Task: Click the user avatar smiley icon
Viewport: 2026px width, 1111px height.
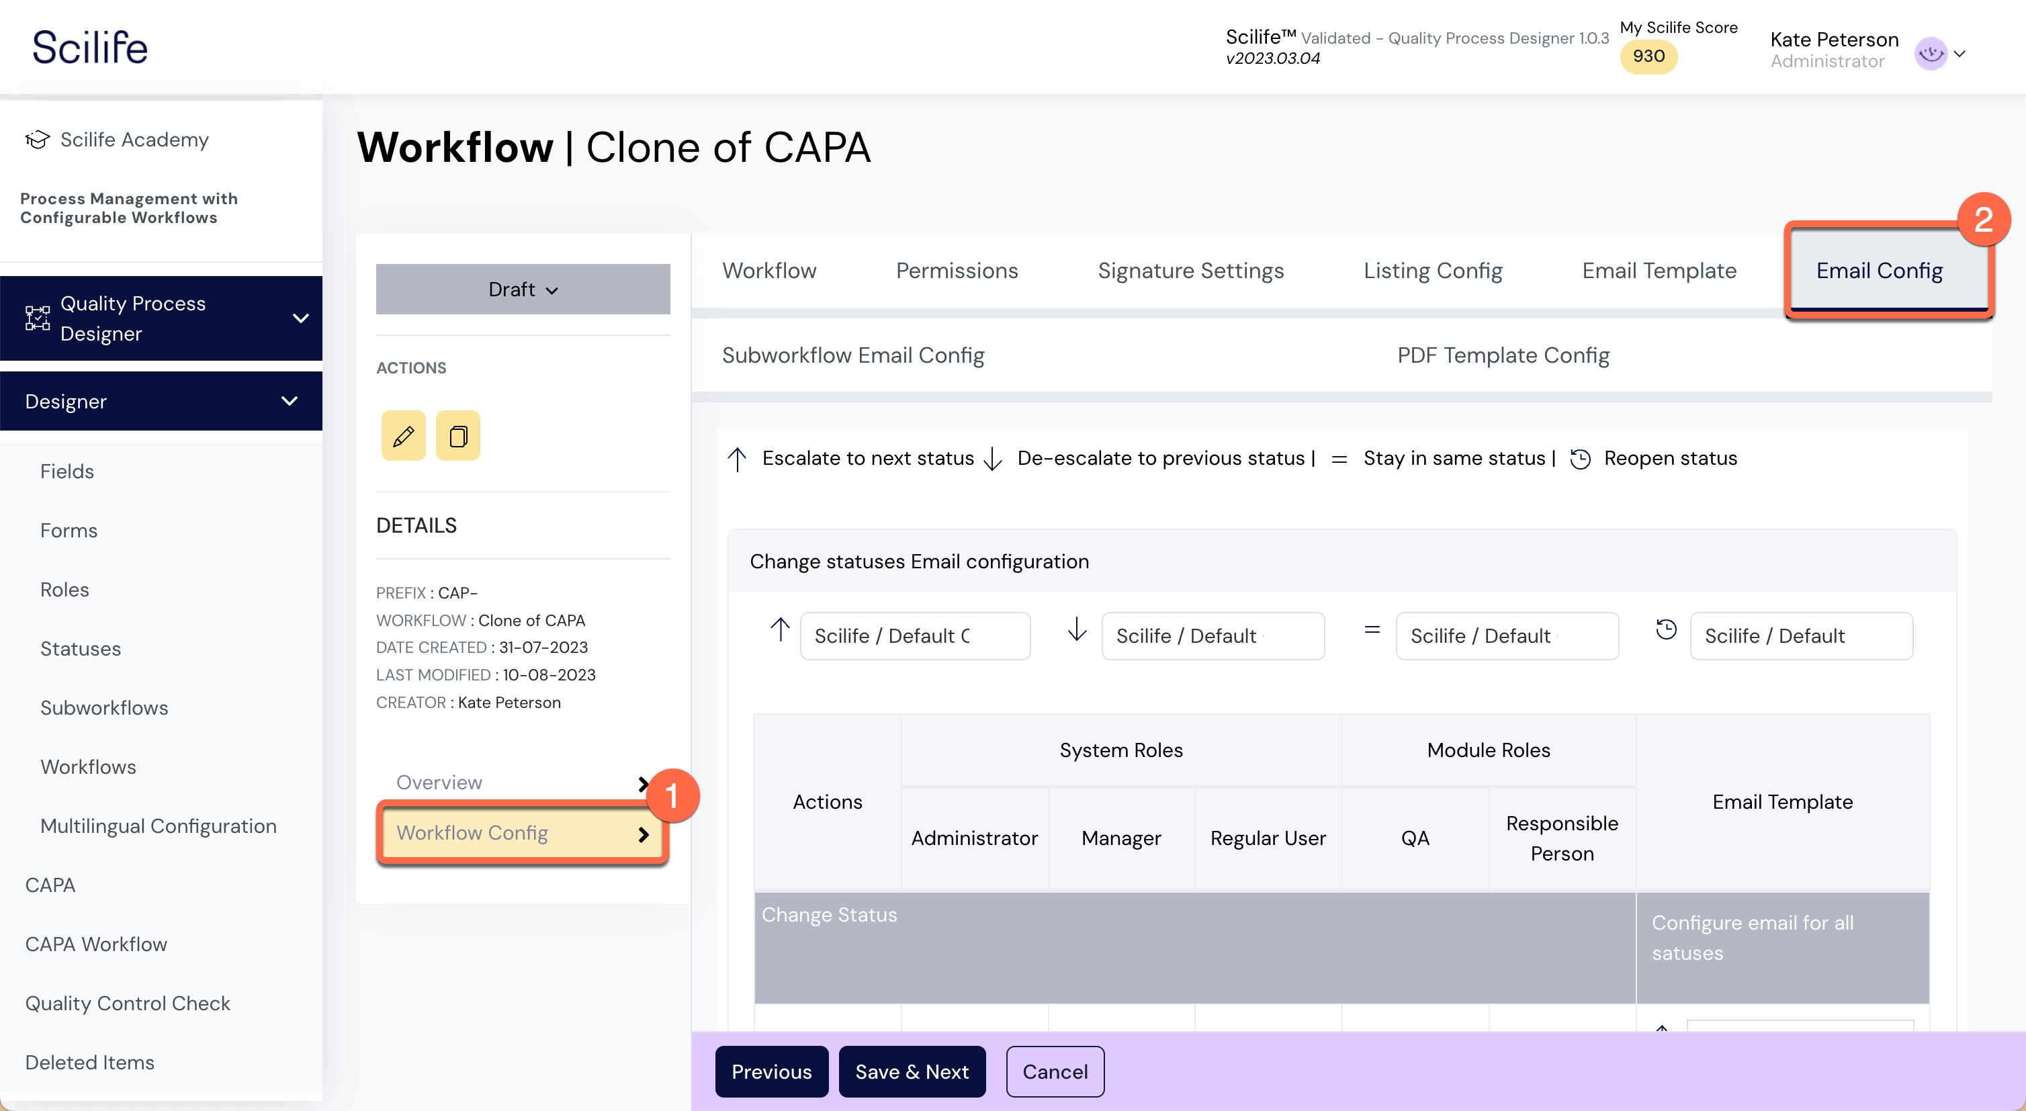Action: click(x=1930, y=54)
